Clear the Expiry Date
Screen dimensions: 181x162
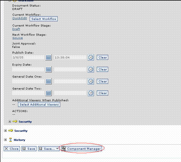pyautogui.click(x=102, y=69)
